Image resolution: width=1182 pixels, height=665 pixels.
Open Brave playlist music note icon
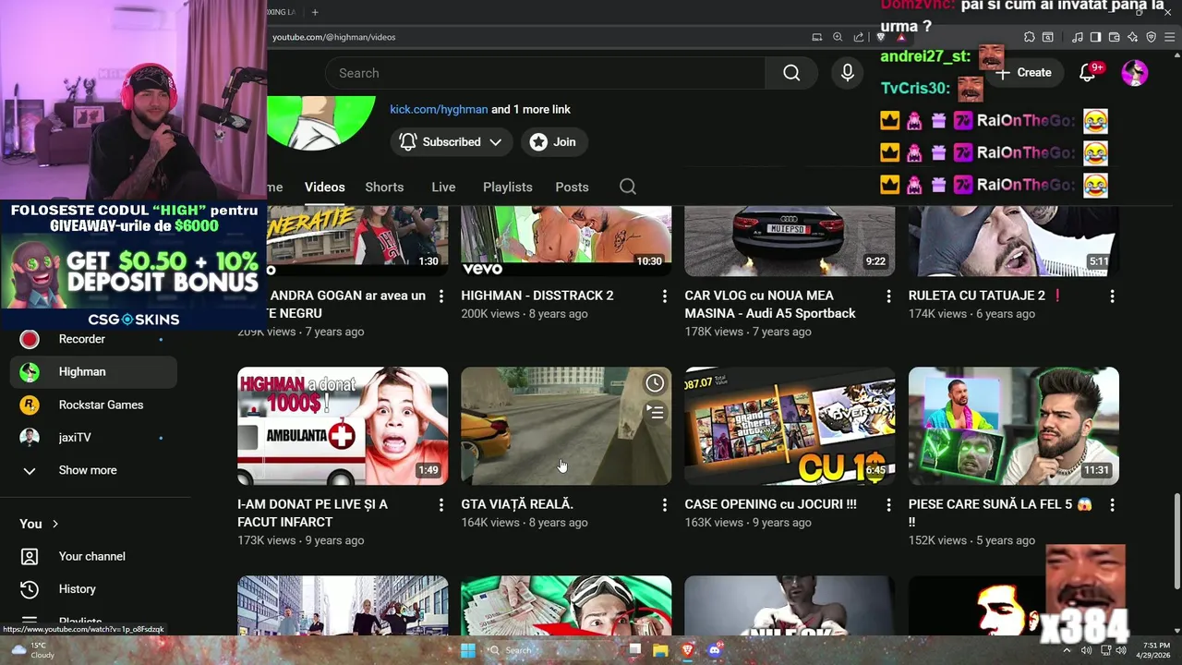(x=1078, y=37)
